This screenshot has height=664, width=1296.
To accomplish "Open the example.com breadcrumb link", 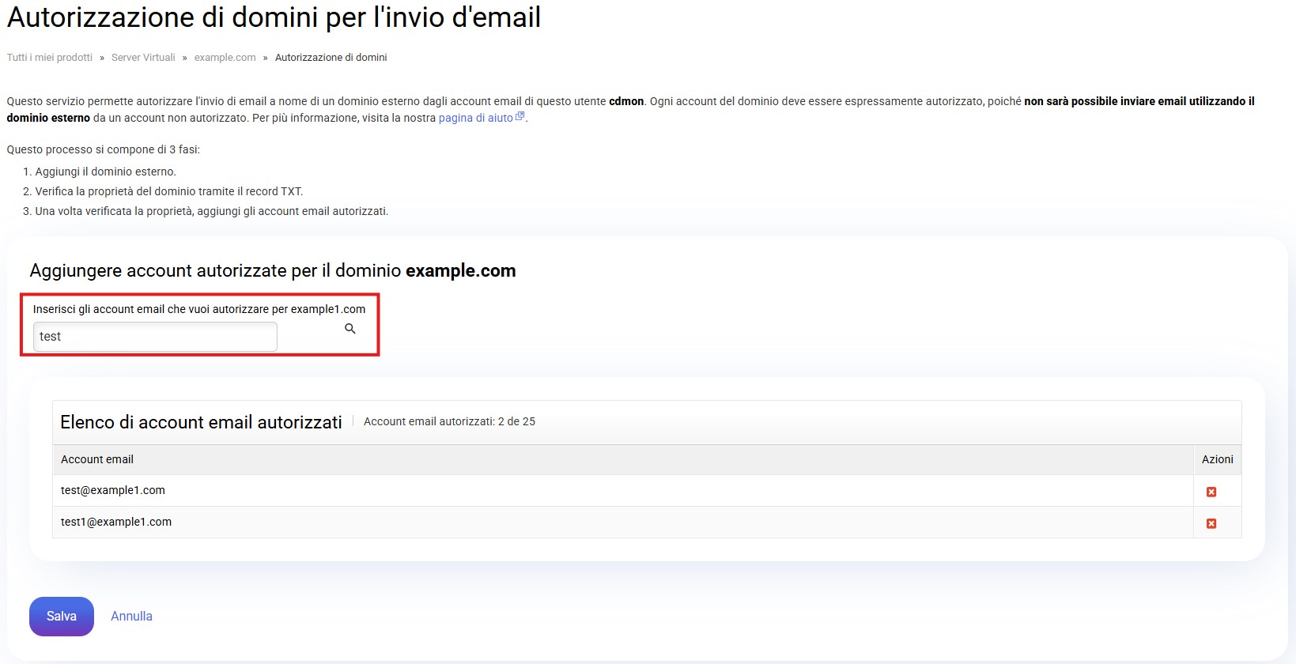I will point(225,58).
